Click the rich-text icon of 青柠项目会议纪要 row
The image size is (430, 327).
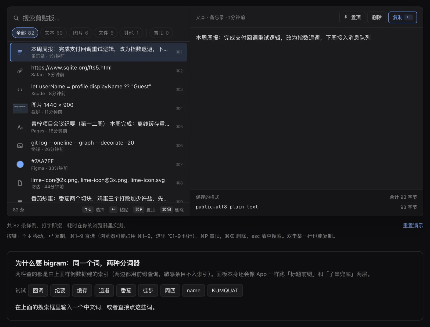[x=20, y=127]
